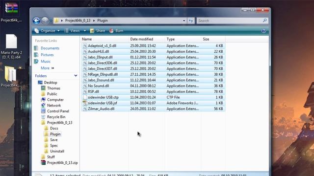Select the sidewinder USB.ctp file icon

coord(85,97)
